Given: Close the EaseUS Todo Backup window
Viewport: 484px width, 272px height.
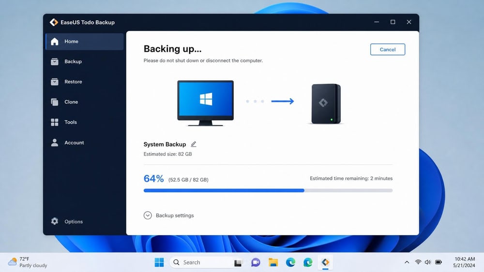Looking at the screenshot, I should tap(409, 22).
